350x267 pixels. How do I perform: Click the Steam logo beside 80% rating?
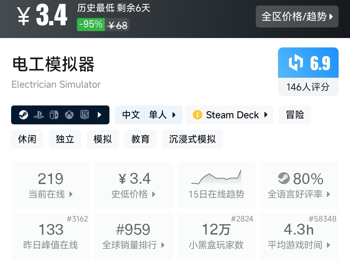(x=284, y=178)
